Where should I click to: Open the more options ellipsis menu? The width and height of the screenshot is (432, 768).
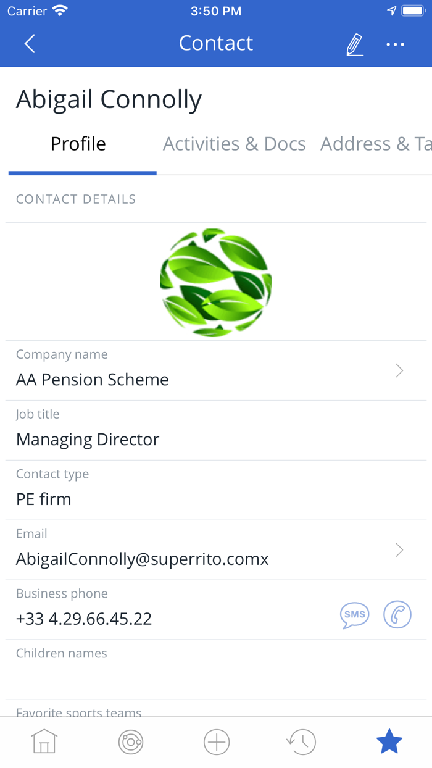[x=395, y=44]
